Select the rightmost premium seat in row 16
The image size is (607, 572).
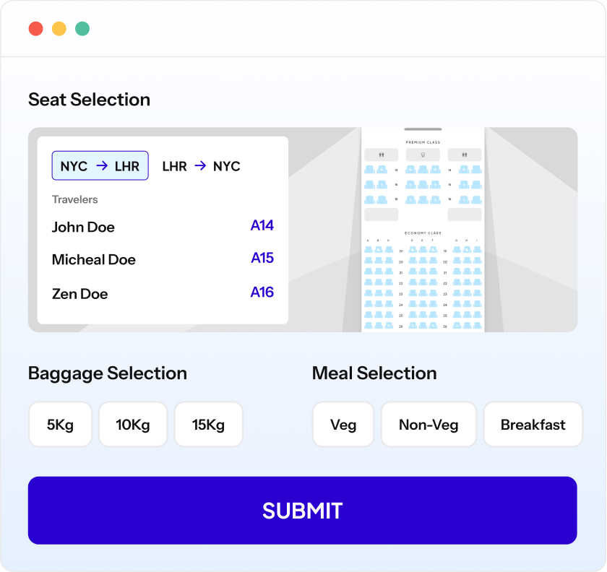click(477, 199)
